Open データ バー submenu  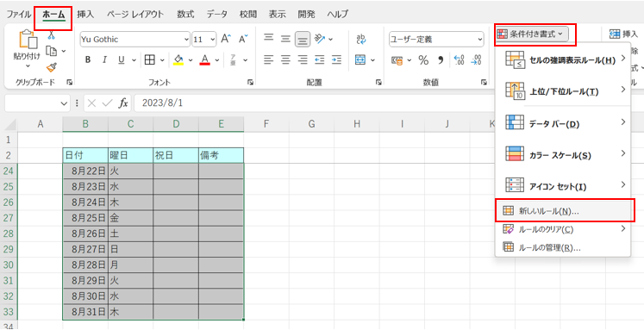click(x=563, y=124)
